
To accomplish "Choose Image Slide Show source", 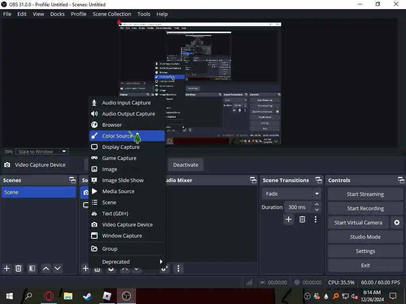I will [127, 180].
